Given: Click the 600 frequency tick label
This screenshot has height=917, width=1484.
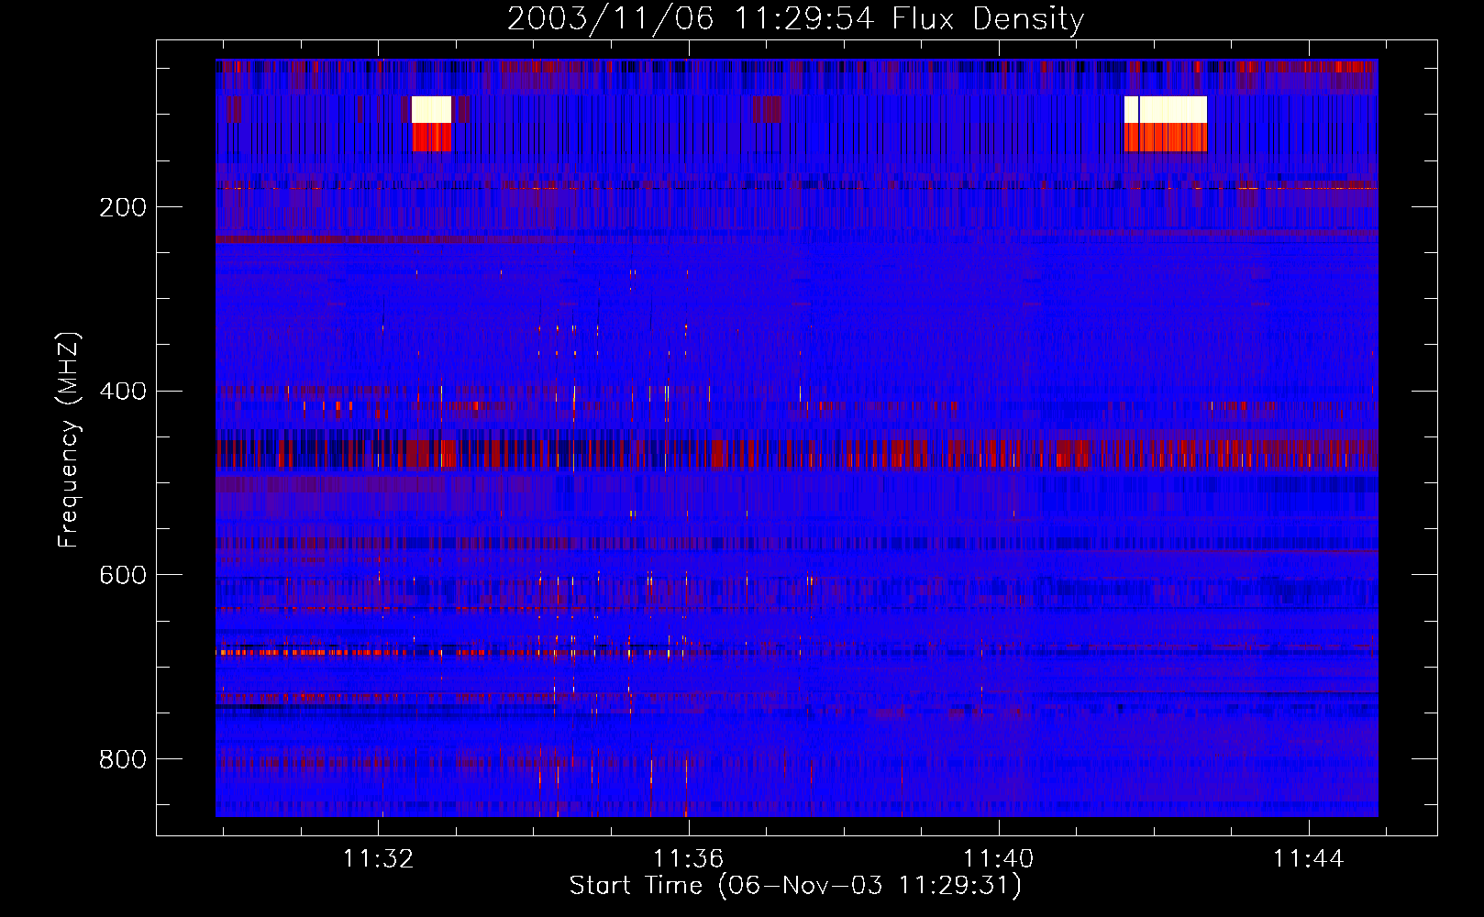Looking at the screenshot, I should pyautogui.click(x=123, y=575).
